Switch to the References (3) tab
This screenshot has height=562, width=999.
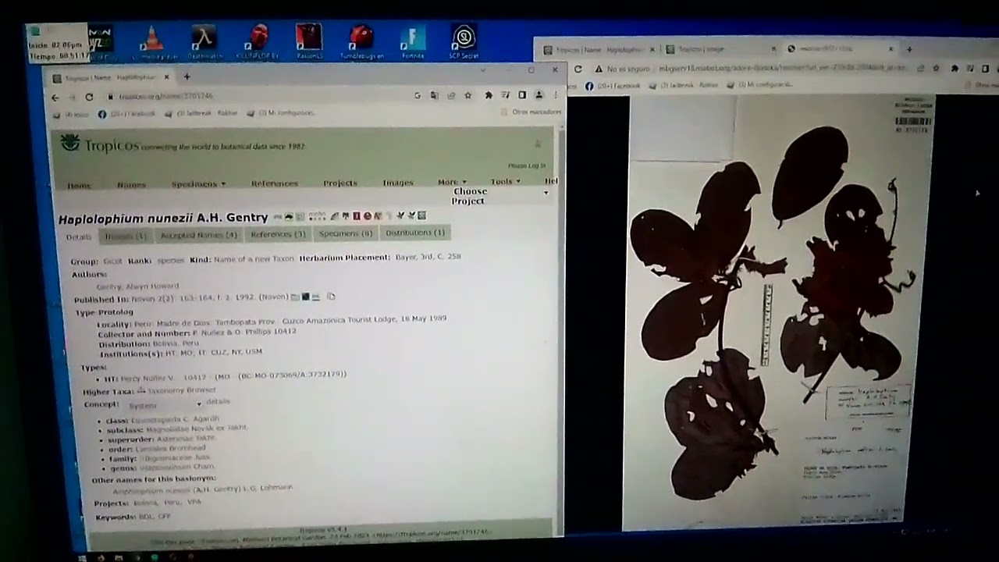(x=278, y=233)
